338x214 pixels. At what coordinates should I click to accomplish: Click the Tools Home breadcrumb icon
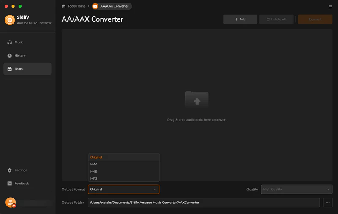click(x=64, y=6)
